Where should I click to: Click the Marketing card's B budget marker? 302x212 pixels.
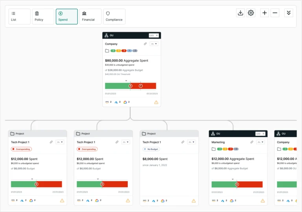(x=237, y=184)
